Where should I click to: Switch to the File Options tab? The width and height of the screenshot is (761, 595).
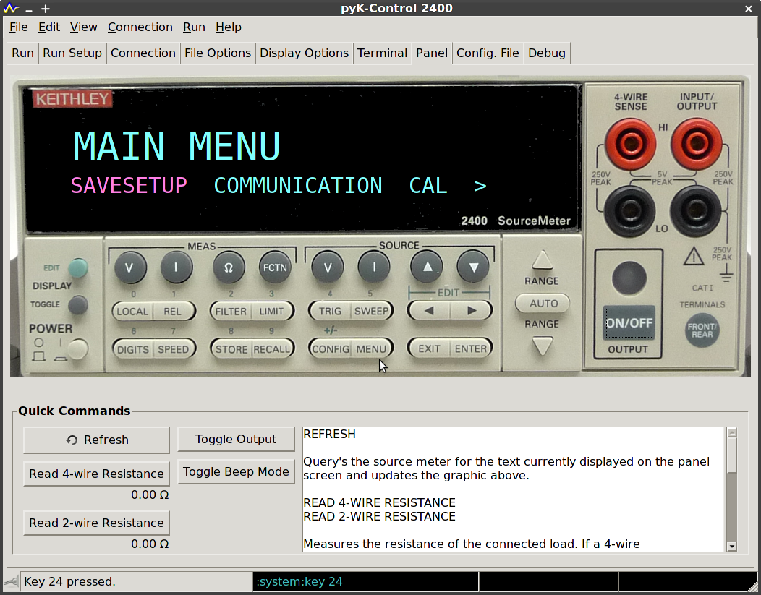coord(218,53)
